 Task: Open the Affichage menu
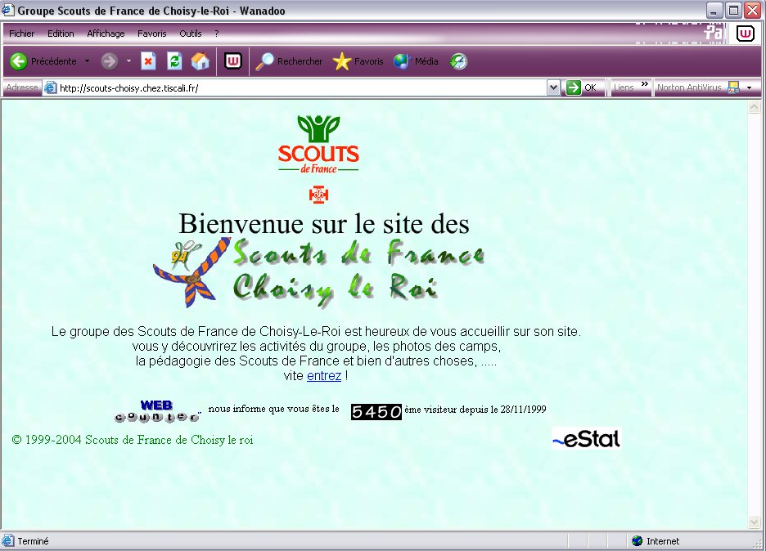click(106, 34)
